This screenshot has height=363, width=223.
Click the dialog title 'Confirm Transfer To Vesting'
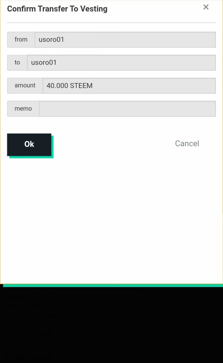coord(57,9)
